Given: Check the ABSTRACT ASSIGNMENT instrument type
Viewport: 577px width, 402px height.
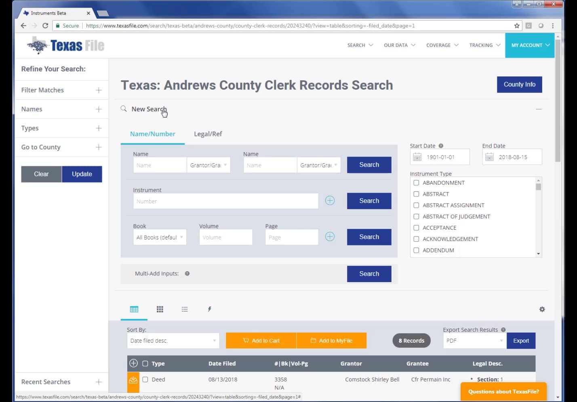Looking at the screenshot, I should (416, 205).
